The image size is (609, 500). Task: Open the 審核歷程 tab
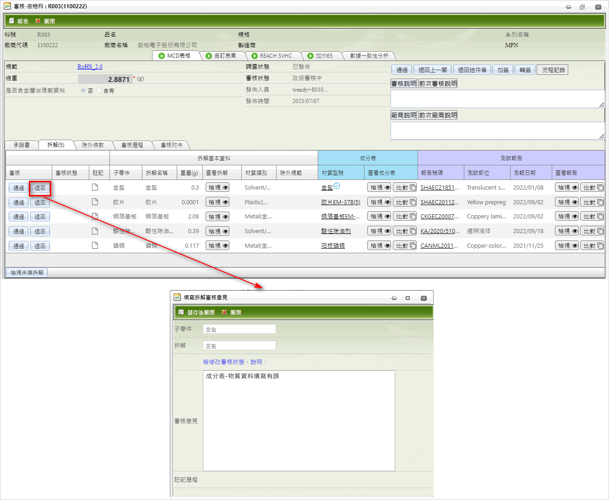tap(132, 145)
